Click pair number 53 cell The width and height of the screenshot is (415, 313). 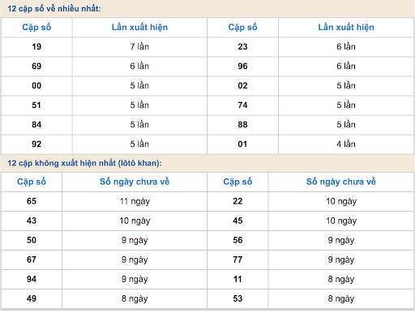pyautogui.click(x=237, y=298)
